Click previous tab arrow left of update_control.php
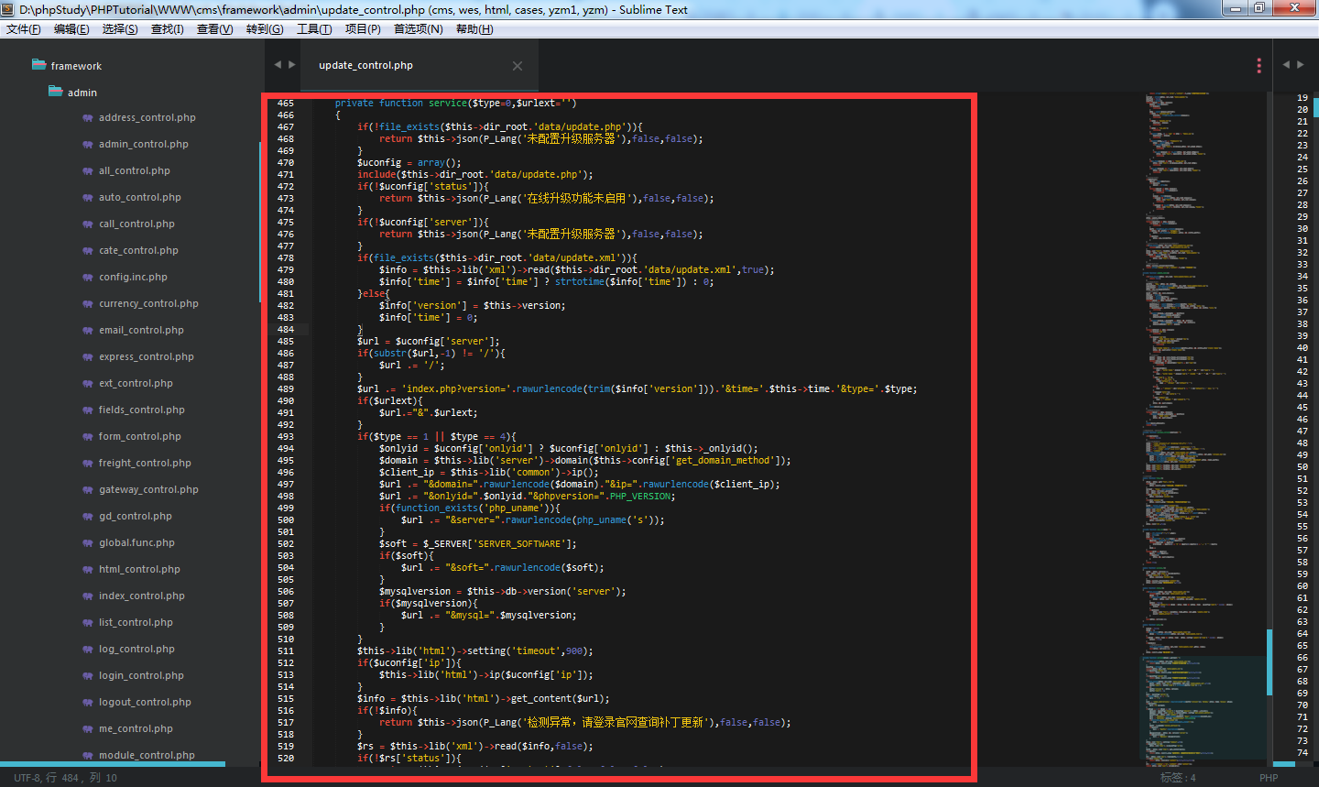 [278, 64]
